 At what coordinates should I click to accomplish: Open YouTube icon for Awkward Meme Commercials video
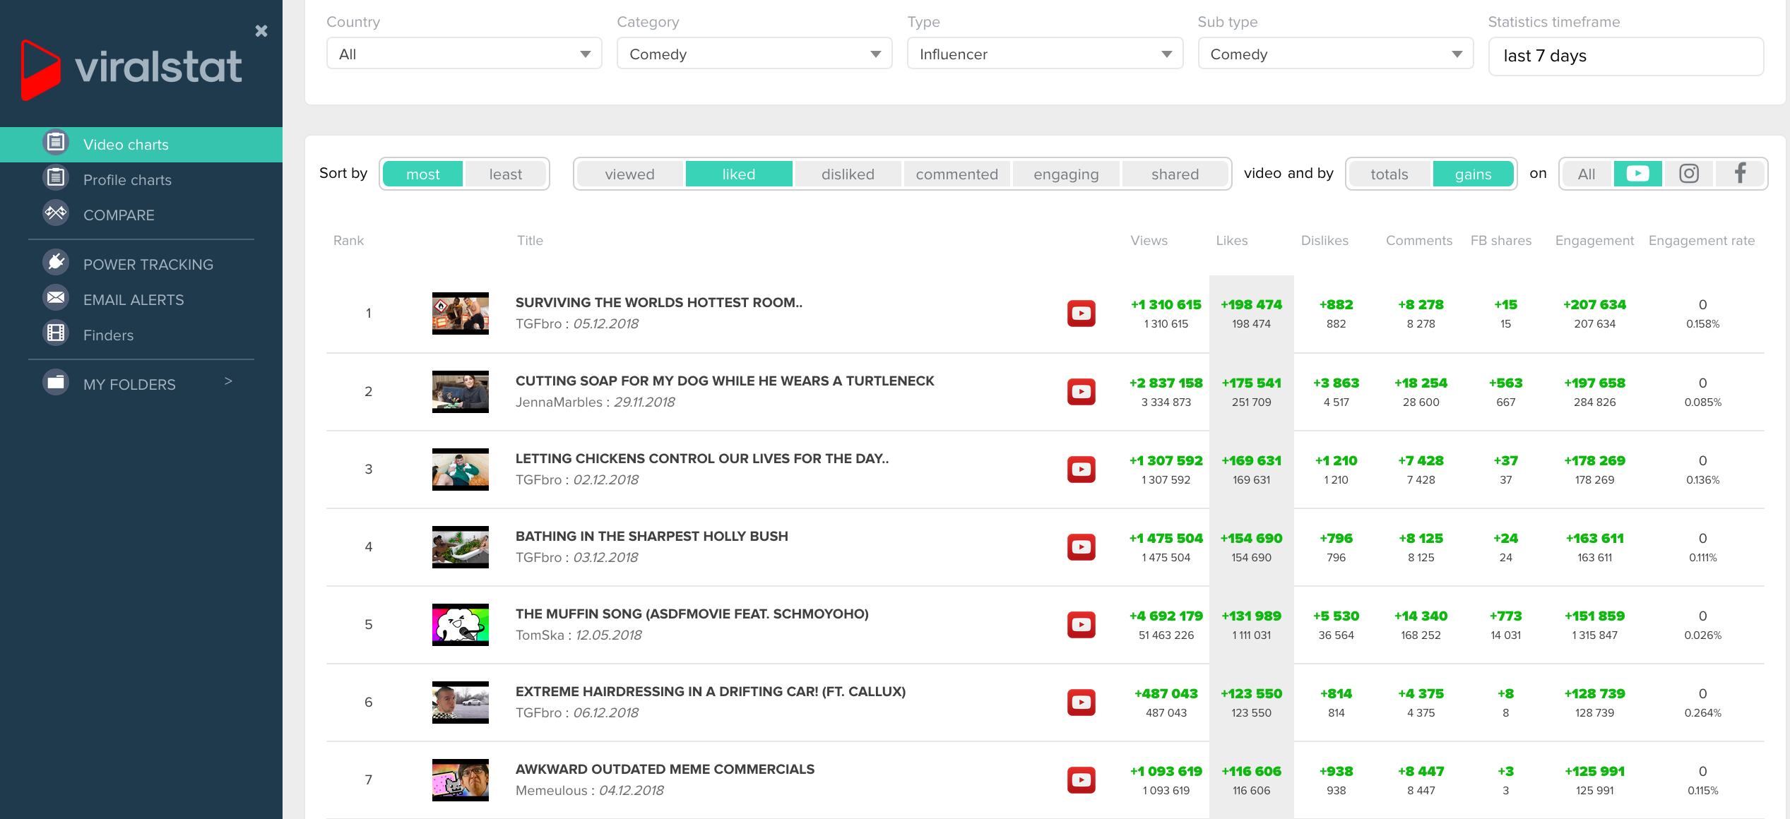point(1081,779)
